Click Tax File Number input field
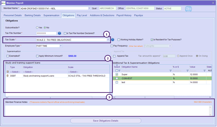 [x=46, y=33]
